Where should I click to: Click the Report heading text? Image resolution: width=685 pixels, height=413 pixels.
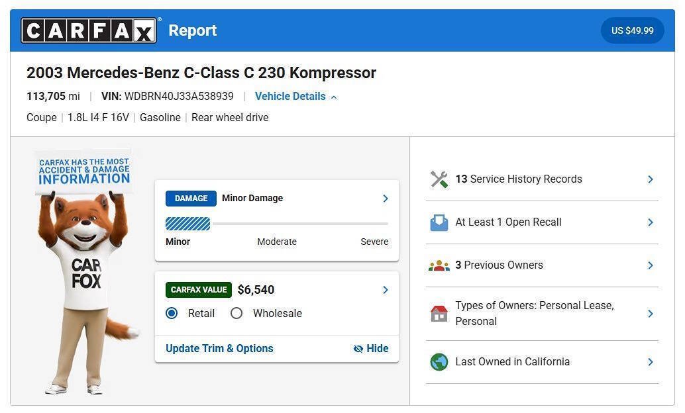click(193, 30)
